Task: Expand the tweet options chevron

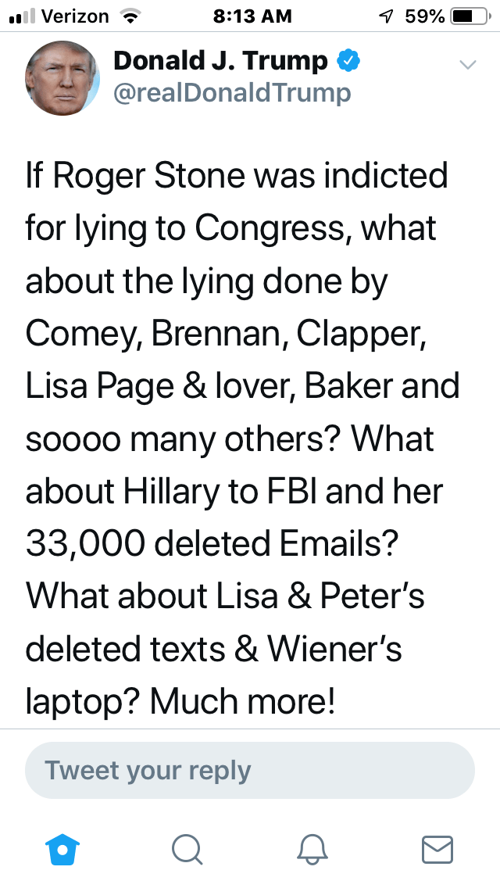Action: click(x=467, y=65)
